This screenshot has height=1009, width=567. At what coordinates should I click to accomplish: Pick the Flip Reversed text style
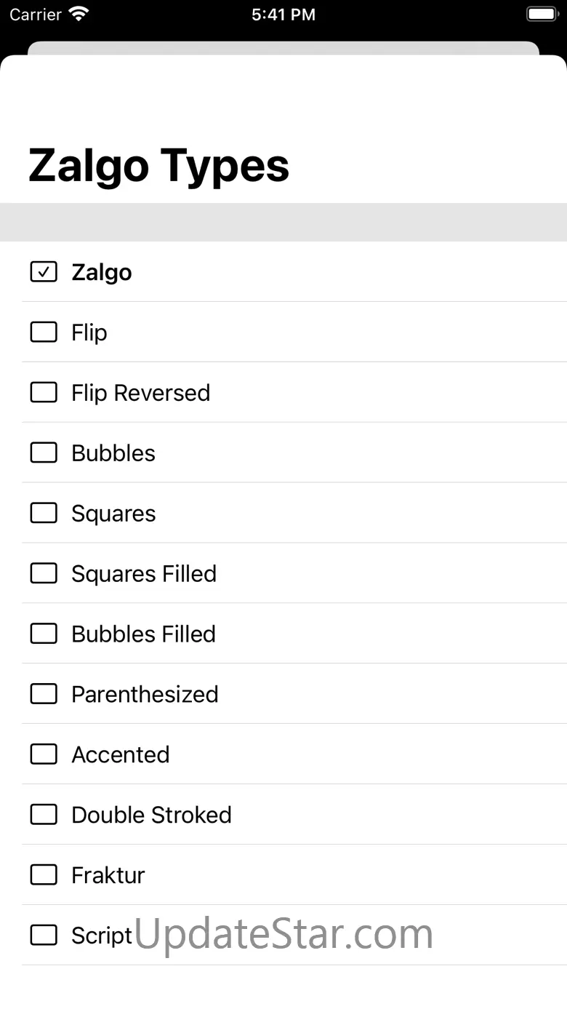[140, 393]
